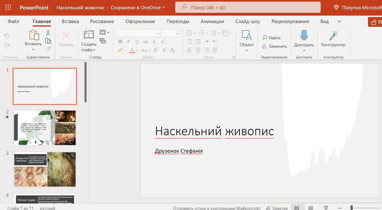Toggle the Notes (Заметки) pane
This screenshot has width=382, height=210.
[x=277, y=208]
